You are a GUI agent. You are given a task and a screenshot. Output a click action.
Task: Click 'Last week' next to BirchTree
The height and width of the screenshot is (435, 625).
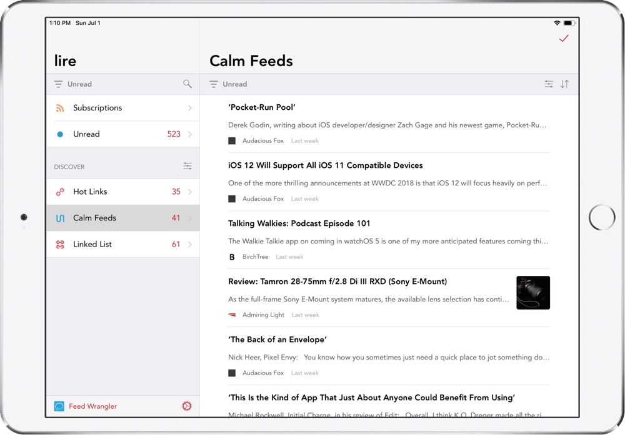pos(289,257)
